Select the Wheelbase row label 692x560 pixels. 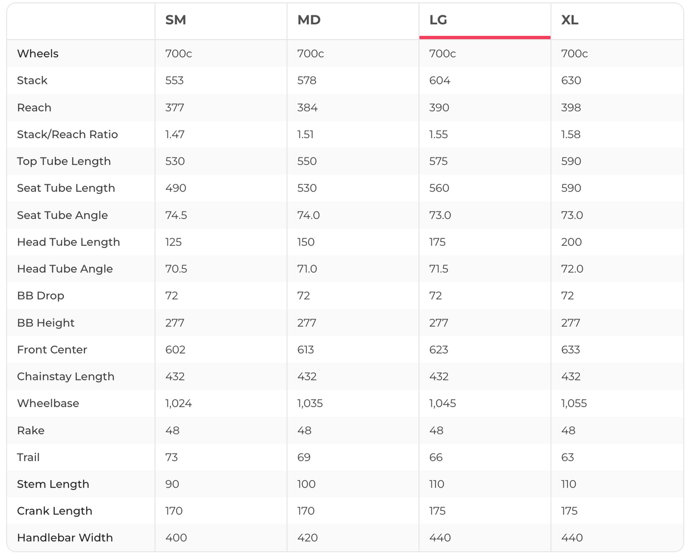click(x=48, y=404)
